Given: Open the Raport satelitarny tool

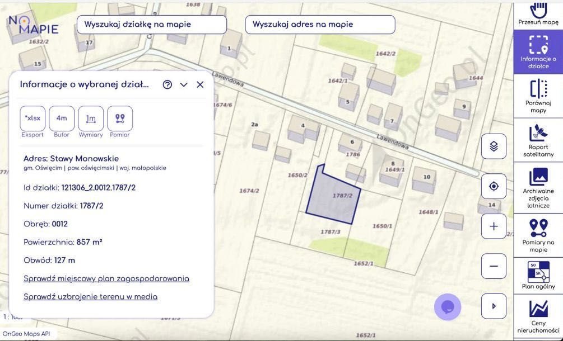Looking at the screenshot, I should coord(538,140).
